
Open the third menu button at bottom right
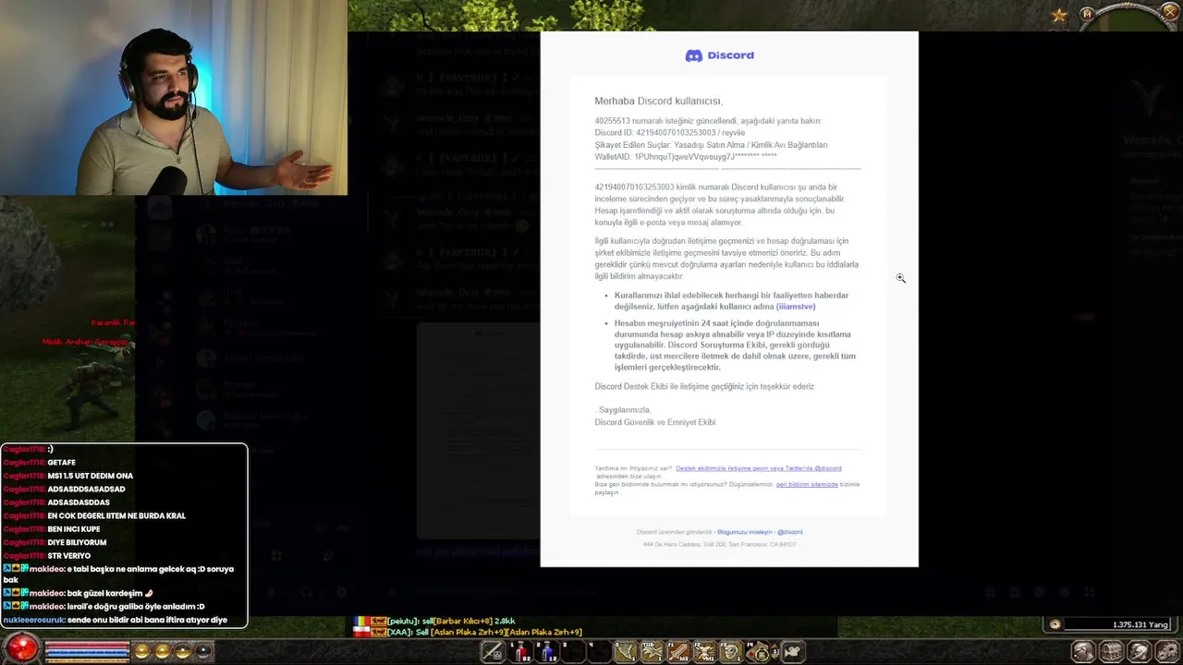[x=1139, y=651]
